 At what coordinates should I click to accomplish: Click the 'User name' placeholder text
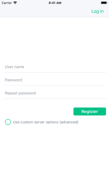[14, 67]
